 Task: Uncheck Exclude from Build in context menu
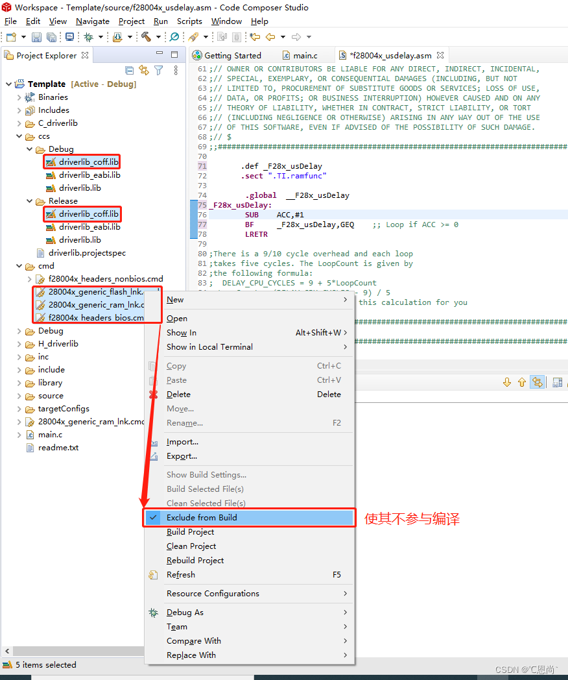tap(249, 517)
